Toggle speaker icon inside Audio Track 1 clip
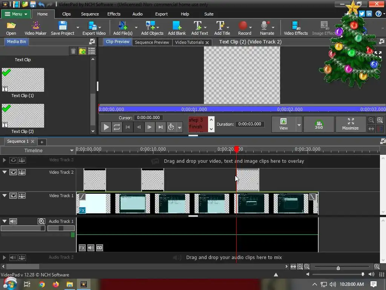 tap(90, 248)
